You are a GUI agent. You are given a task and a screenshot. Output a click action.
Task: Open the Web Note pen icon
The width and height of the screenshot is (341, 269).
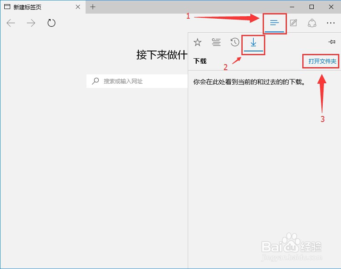pos(293,23)
